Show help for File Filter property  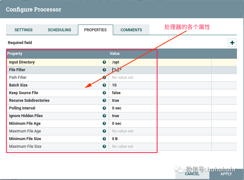(x=104, y=70)
